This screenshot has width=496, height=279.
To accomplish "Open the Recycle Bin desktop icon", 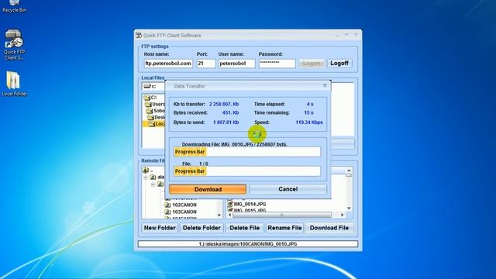I will tap(14, 5).
